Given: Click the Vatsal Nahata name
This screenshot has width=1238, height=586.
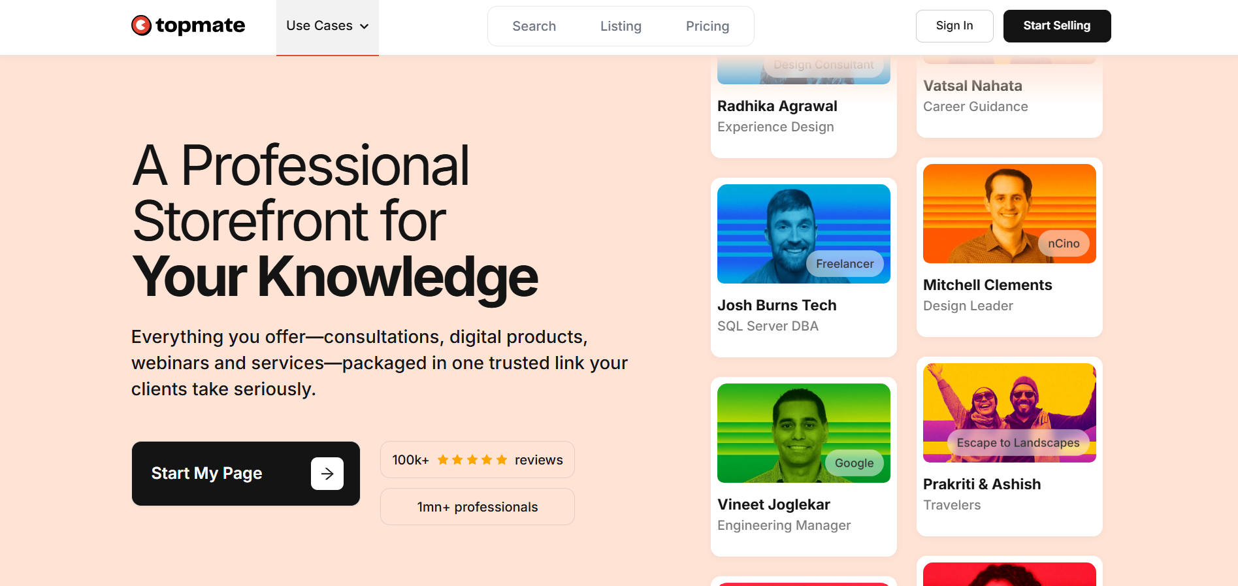Looking at the screenshot, I should [973, 86].
